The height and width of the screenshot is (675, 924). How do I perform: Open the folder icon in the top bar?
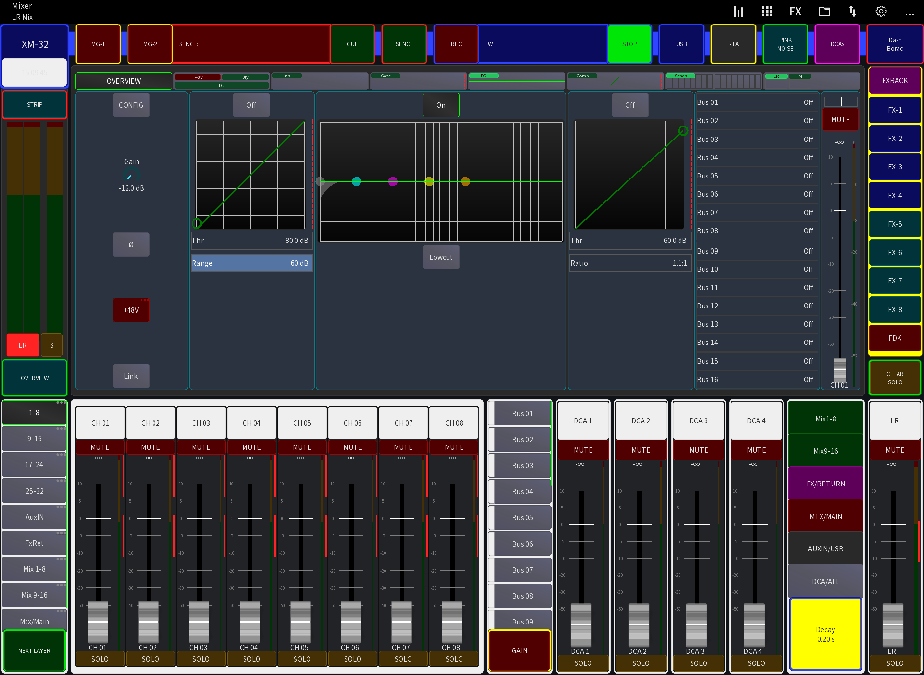pos(824,11)
